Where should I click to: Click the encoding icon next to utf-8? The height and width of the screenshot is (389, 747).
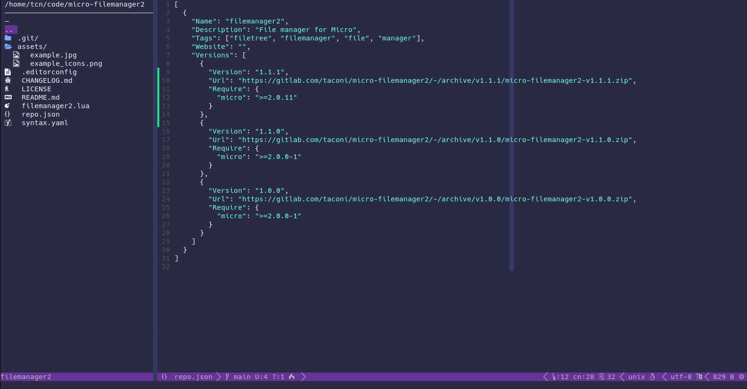(699, 377)
